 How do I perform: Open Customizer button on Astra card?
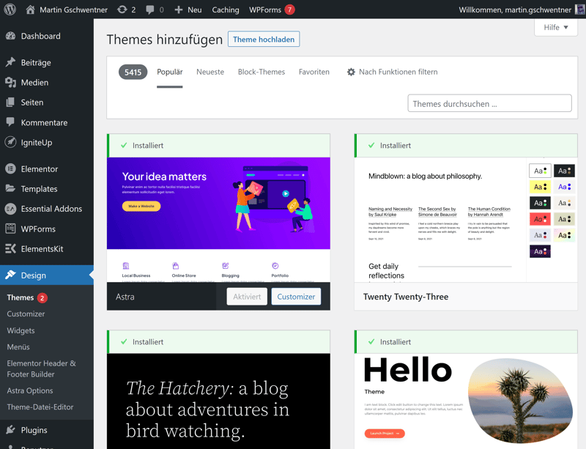296,297
